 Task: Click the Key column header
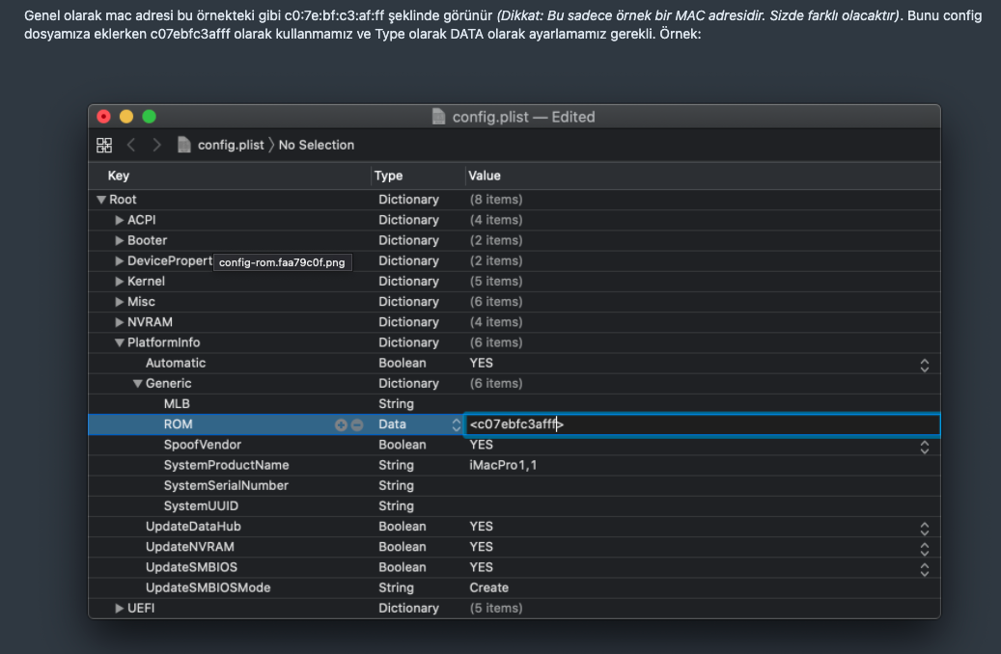click(119, 176)
